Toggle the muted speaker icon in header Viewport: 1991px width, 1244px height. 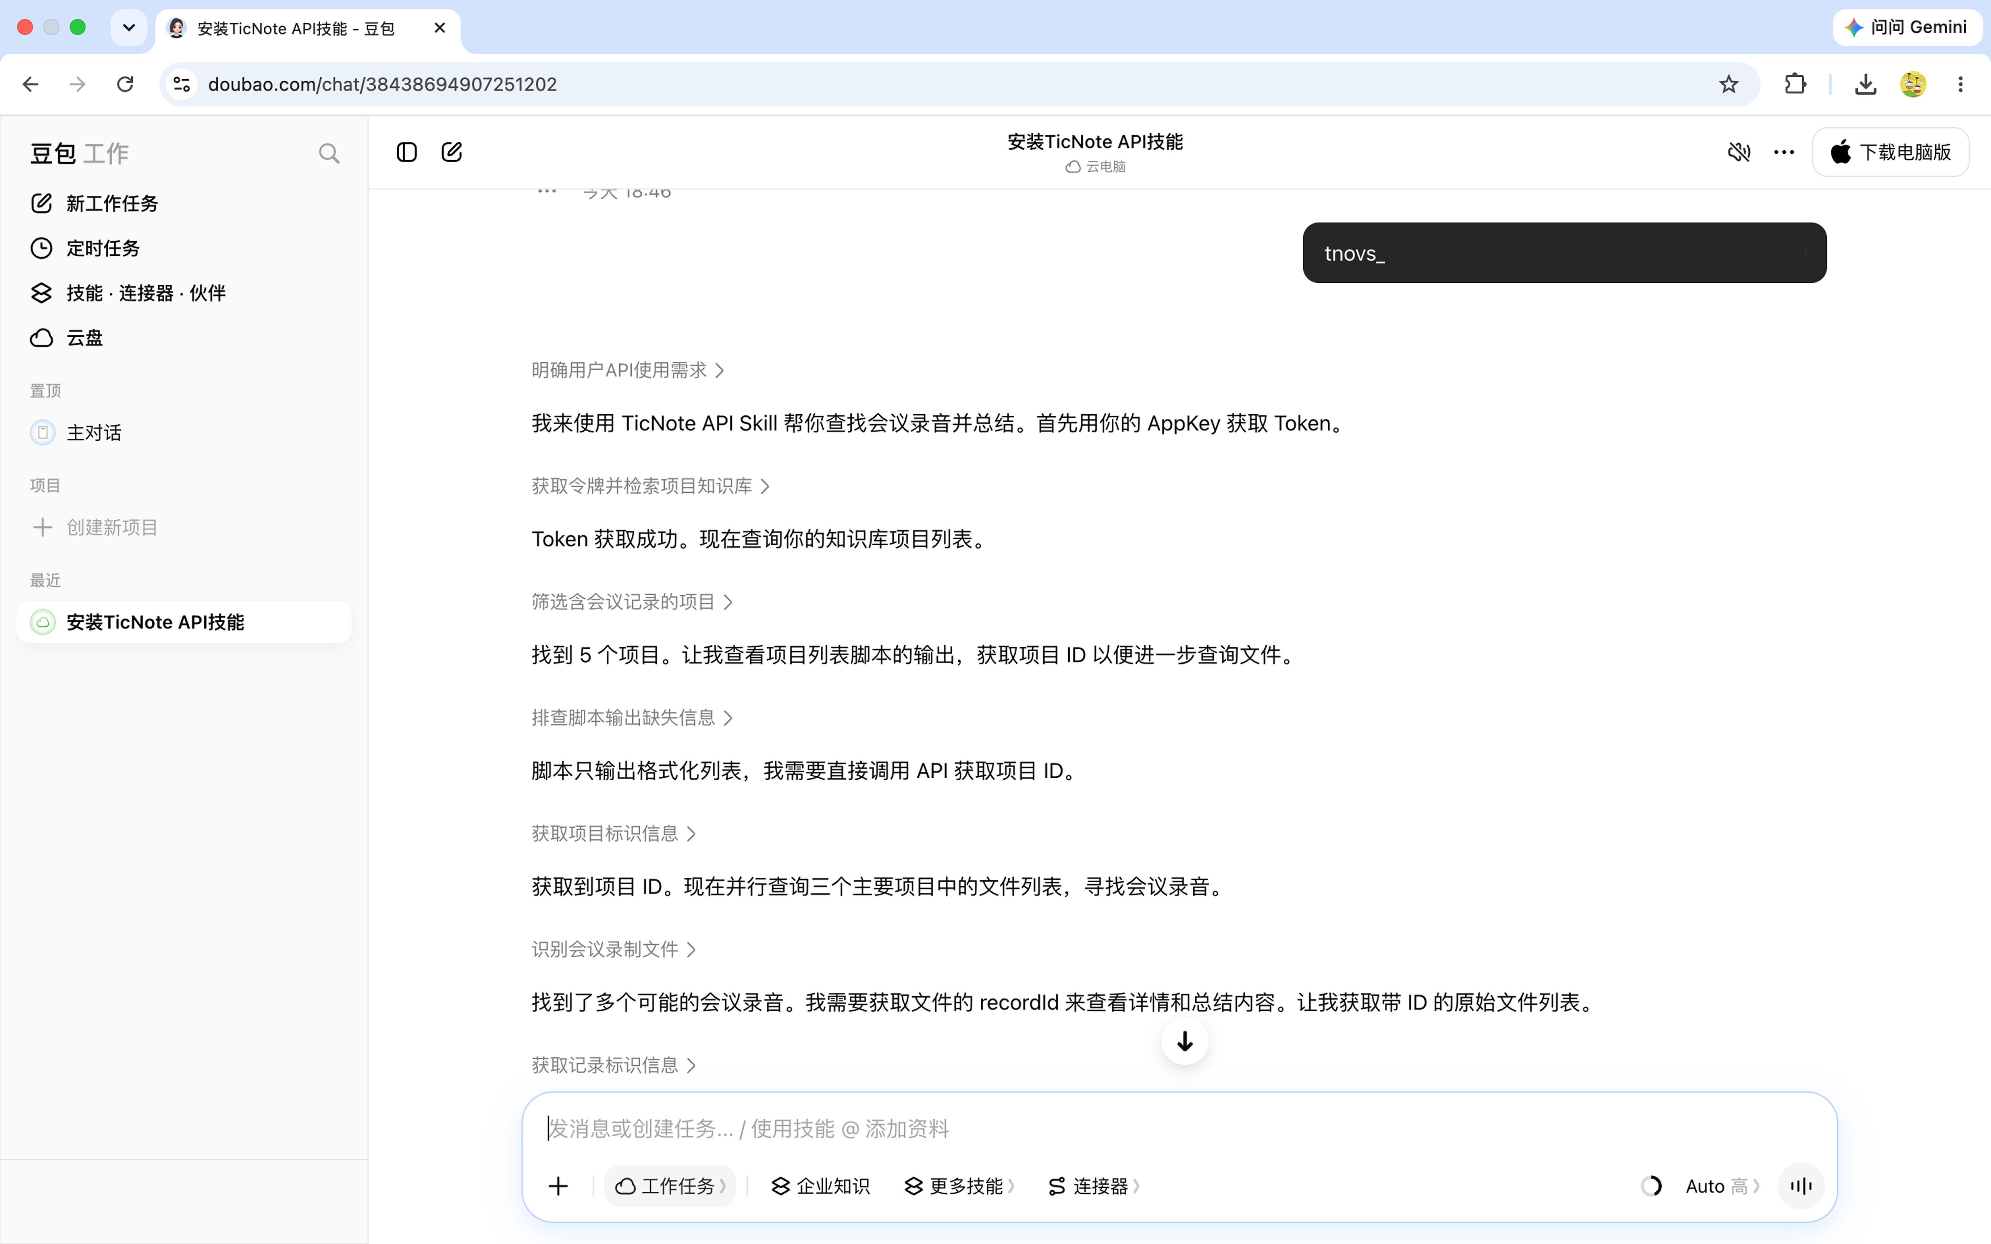pyautogui.click(x=1739, y=152)
